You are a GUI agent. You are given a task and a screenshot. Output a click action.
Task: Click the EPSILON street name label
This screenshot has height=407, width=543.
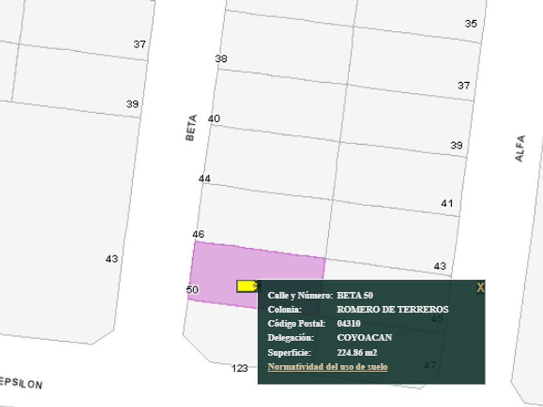click(20, 382)
